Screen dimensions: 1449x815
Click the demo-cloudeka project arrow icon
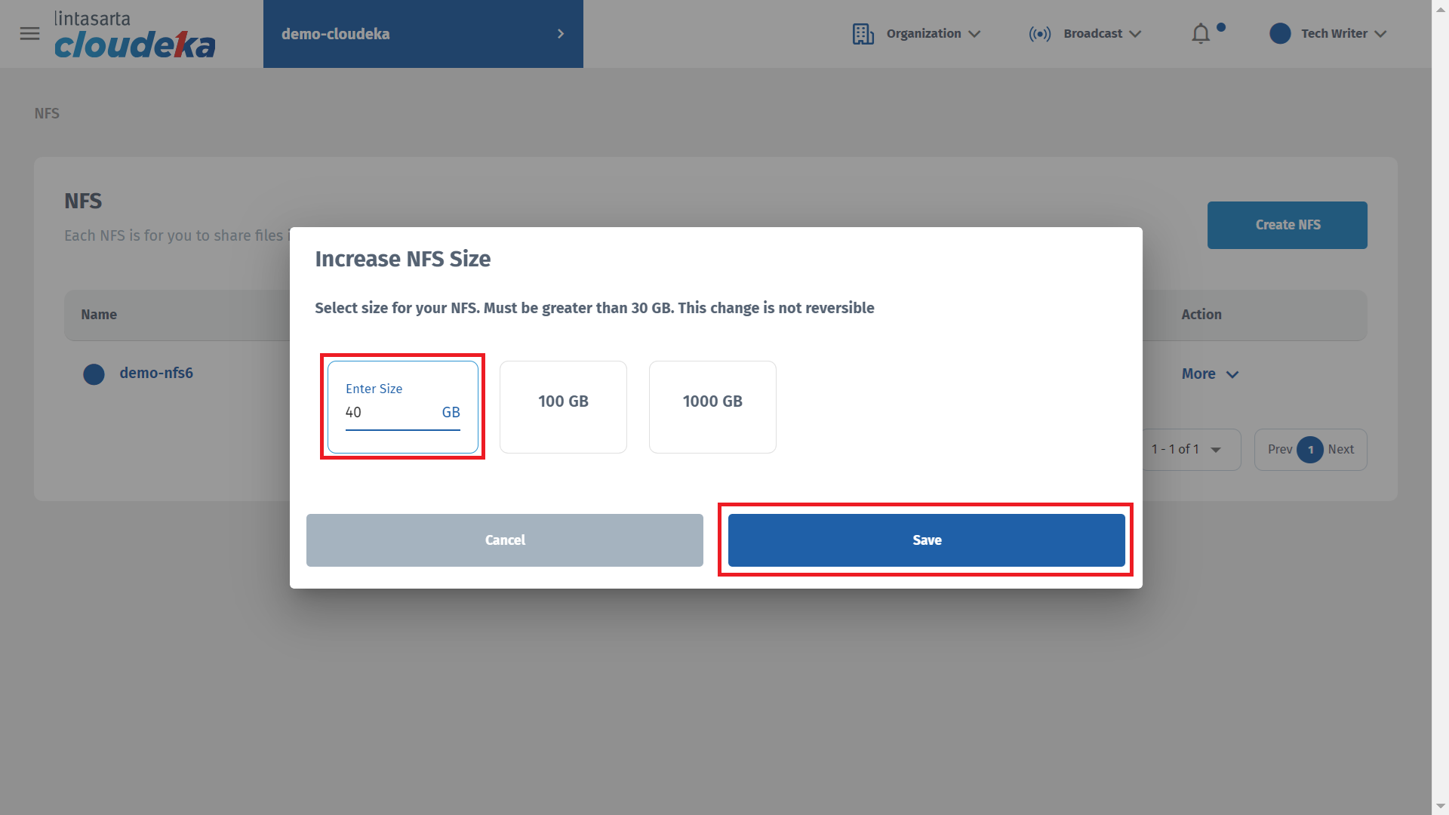pos(560,34)
